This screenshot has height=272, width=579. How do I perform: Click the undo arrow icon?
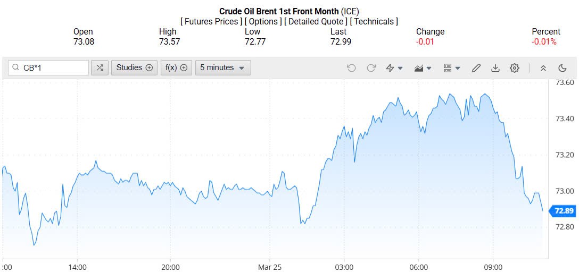pyautogui.click(x=351, y=68)
